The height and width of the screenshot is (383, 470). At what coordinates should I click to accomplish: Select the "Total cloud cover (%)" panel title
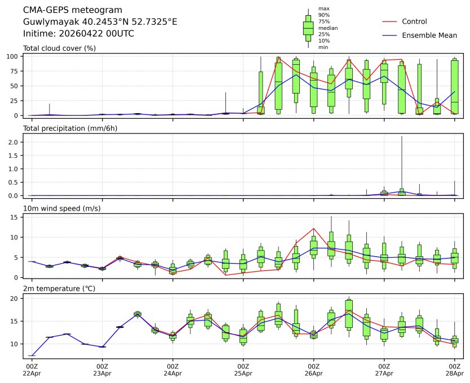click(x=59, y=48)
